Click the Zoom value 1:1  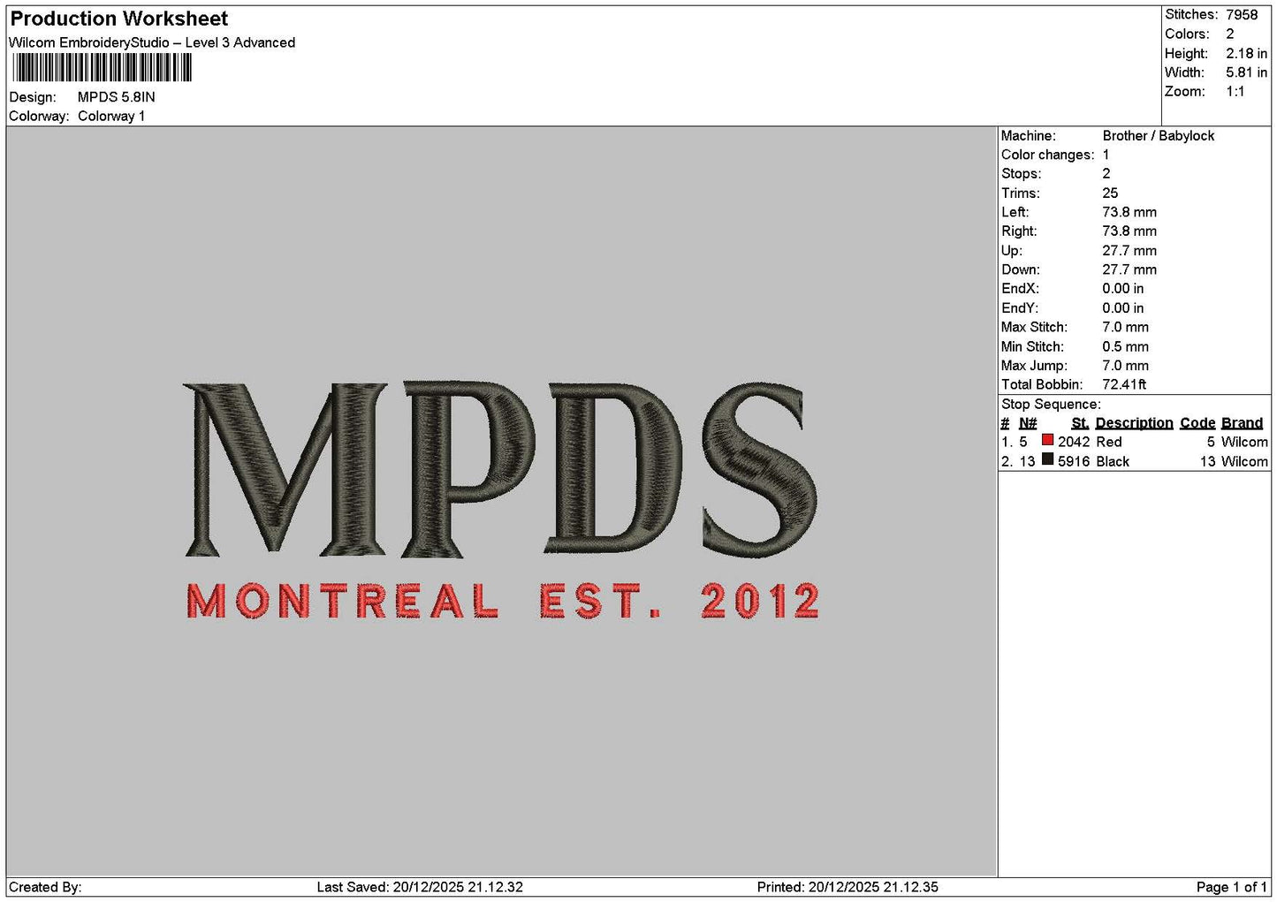tap(1235, 91)
